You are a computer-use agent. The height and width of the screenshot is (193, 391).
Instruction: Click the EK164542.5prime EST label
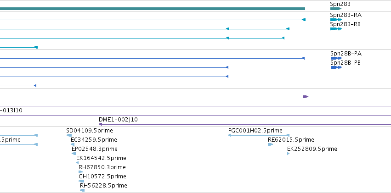point(101,158)
